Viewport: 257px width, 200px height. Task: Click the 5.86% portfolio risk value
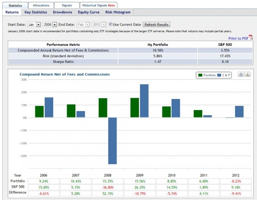[x=158, y=56]
